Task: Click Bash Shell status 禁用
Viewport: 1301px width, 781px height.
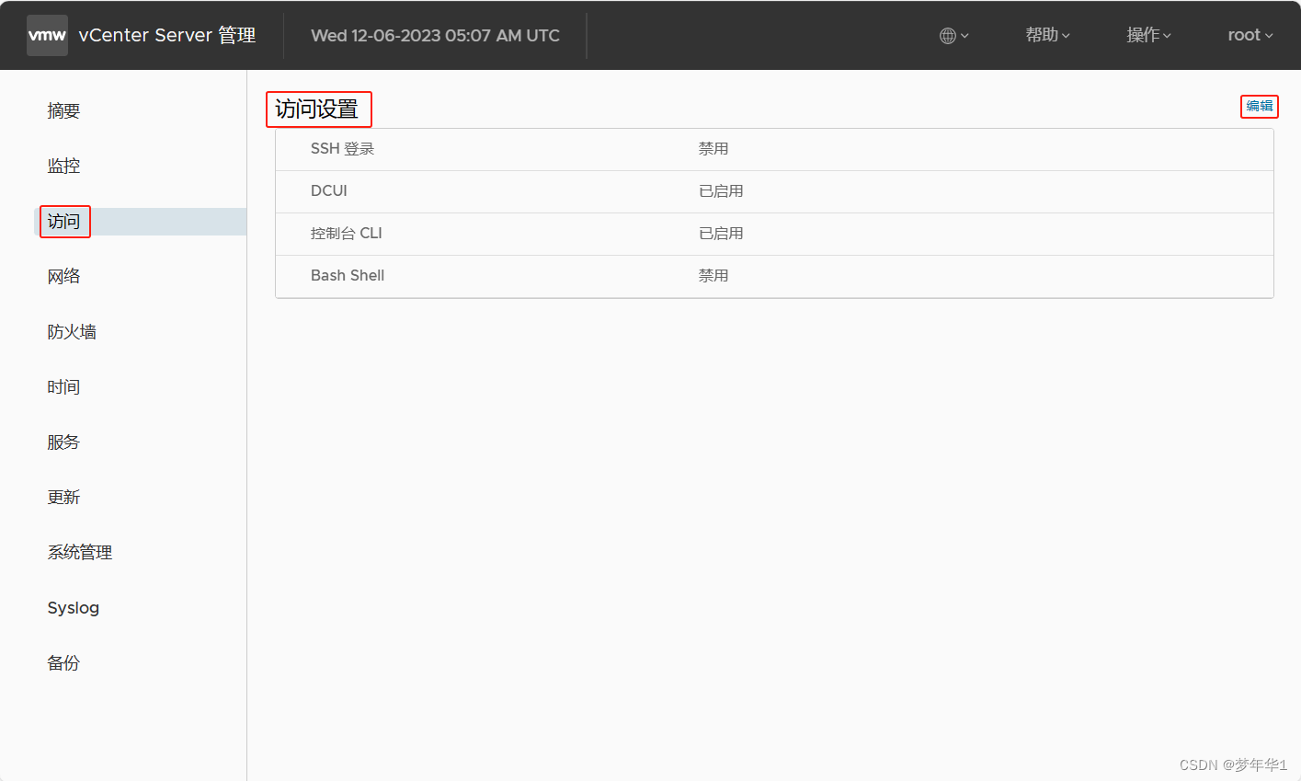Action: pyautogui.click(x=713, y=276)
